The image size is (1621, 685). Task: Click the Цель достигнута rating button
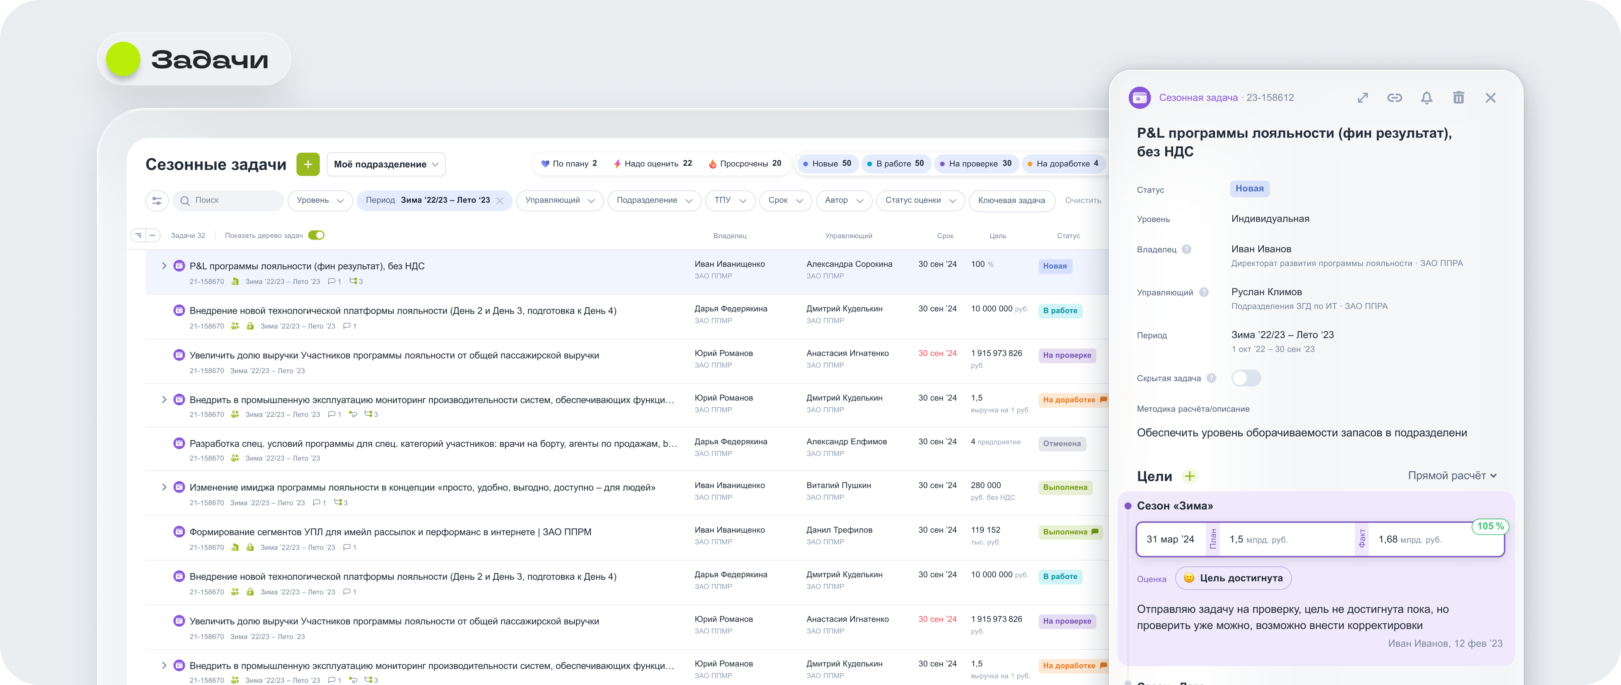click(1233, 578)
